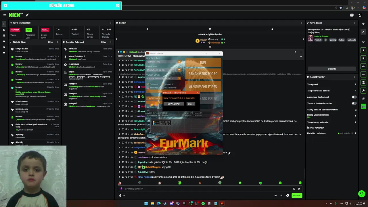The height and width of the screenshot is (207, 368).
Task: Toggle Benchmark checkbox in FurMark
Action: coord(148,88)
